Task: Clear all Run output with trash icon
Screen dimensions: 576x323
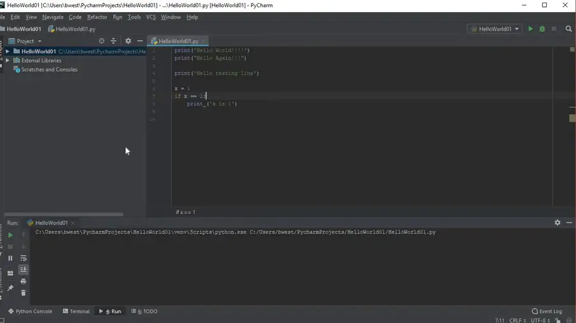Action: [x=23, y=293]
